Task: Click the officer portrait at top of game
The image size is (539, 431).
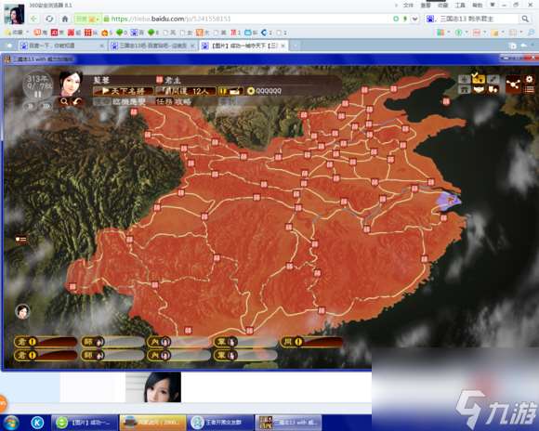Action: click(x=71, y=84)
